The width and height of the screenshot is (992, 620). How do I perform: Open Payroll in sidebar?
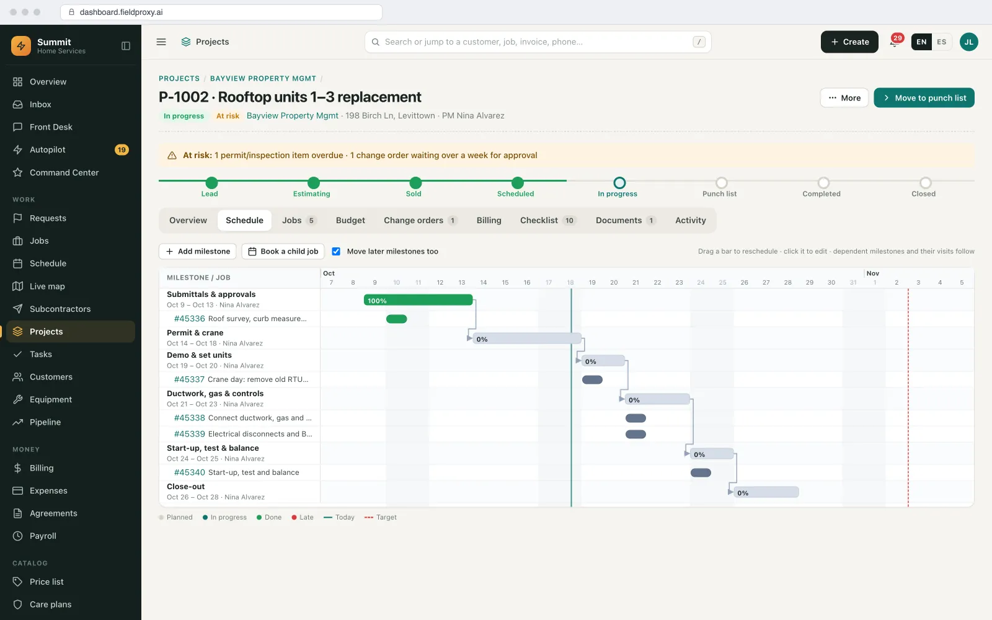click(71, 536)
